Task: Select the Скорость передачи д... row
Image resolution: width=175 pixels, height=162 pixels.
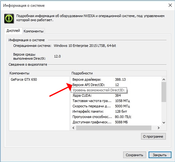Action: click(x=116, y=106)
